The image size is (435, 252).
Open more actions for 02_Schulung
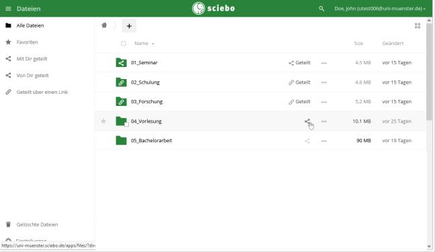pyautogui.click(x=324, y=82)
